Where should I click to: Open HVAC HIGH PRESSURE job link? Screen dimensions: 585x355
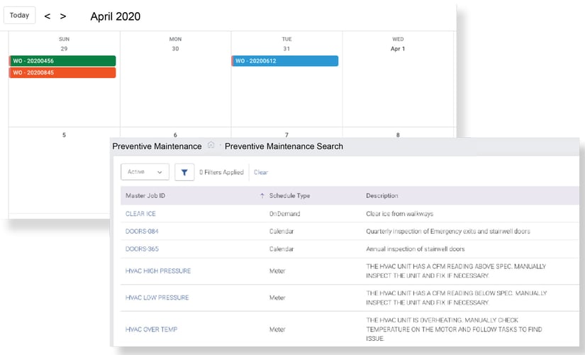pyautogui.click(x=157, y=271)
